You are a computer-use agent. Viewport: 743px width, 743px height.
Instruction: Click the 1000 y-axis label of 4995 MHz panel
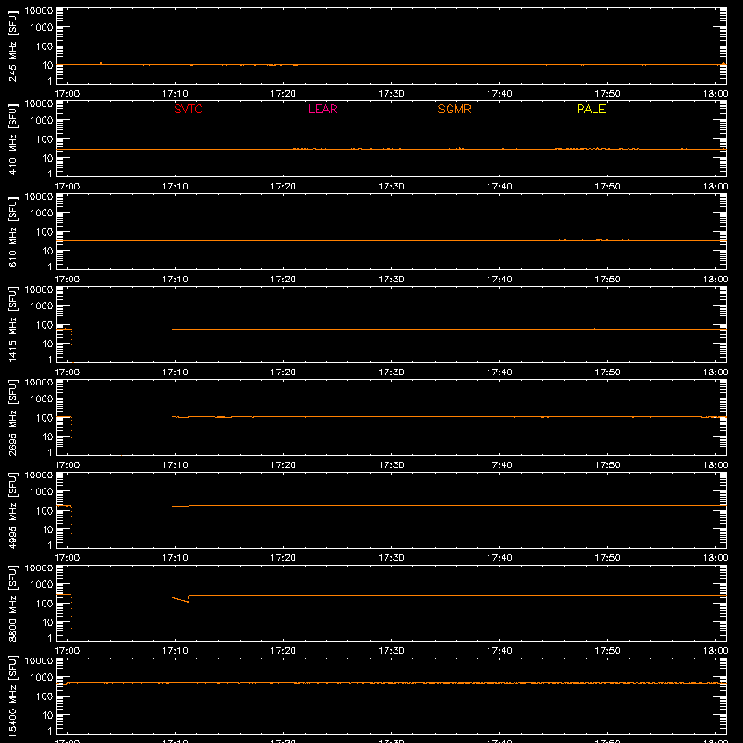[42, 491]
